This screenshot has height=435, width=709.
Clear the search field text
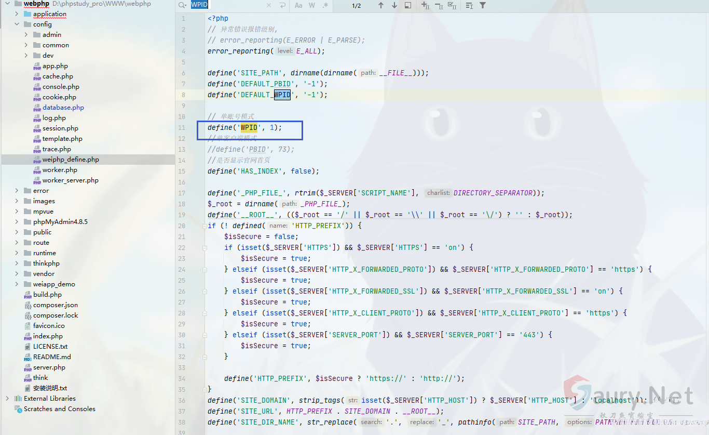click(269, 5)
